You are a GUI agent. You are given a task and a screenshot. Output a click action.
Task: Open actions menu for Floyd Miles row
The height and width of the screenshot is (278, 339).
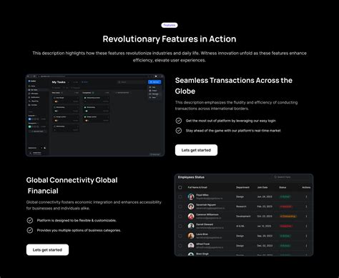tap(306, 197)
